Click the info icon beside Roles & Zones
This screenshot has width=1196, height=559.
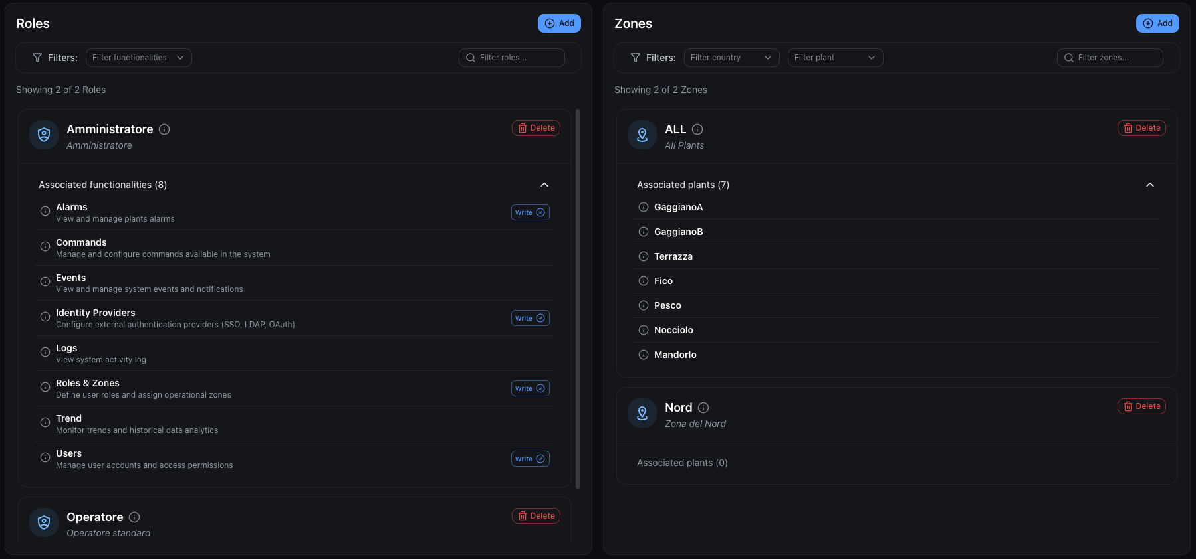pyautogui.click(x=45, y=387)
